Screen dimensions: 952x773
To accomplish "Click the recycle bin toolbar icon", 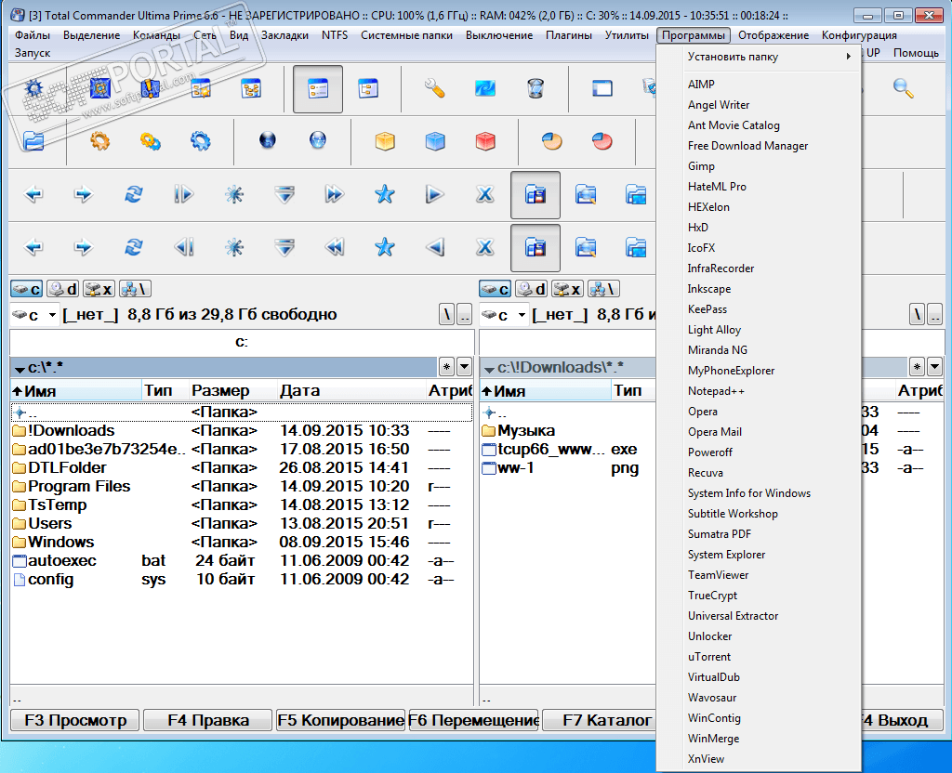I will click(535, 89).
